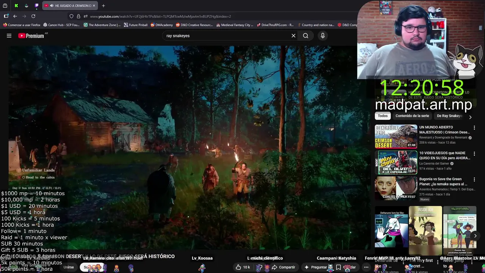The height and width of the screenshot is (273, 485).
Task: Open the sidebar toggle in the toolbar
Action: (6, 16)
